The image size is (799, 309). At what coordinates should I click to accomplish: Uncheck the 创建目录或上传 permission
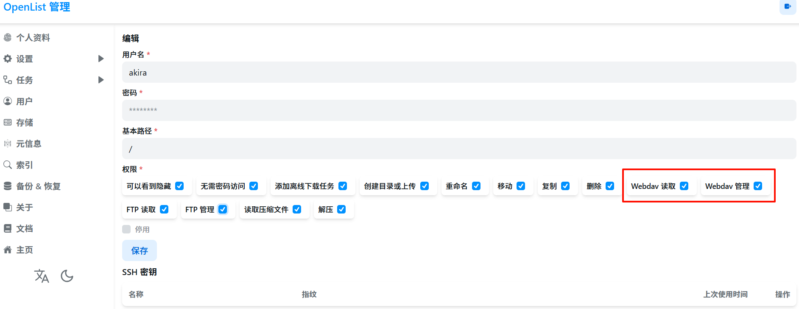click(425, 186)
